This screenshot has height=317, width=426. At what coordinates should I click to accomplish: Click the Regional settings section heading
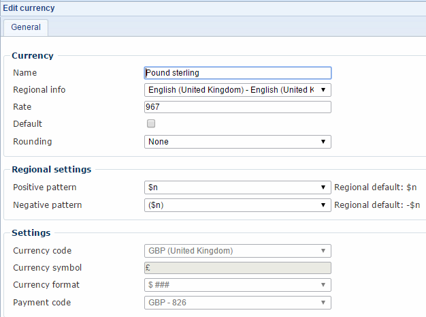[x=52, y=169]
